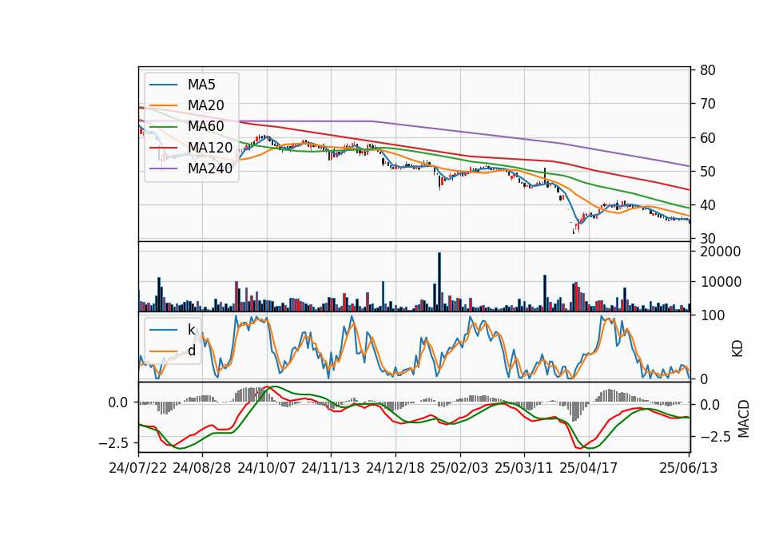Click the volume axis value 20000
The height and width of the screenshot is (551, 767).
point(721,252)
